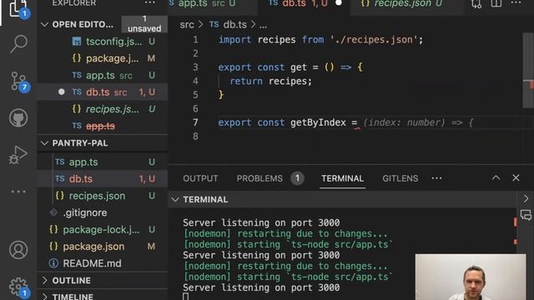Open the Explorer panel more actions ellipsis
Screen dimensions: 534x300
pyautogui.click(x=150, y=3)
